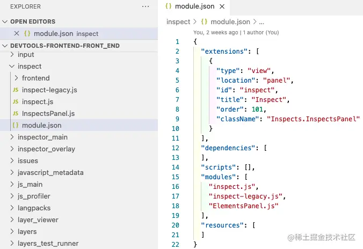Expand the input folder

point(12,54)
